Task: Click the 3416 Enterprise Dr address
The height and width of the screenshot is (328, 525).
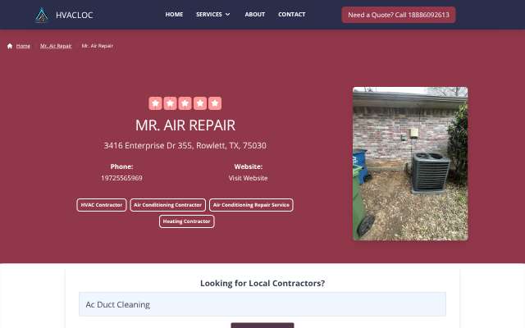Action: [185, 146]
